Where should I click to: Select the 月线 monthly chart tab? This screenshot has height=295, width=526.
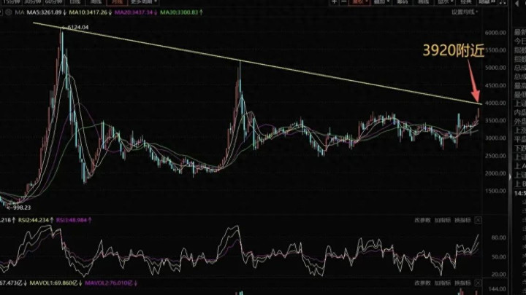tap(117, 1)
